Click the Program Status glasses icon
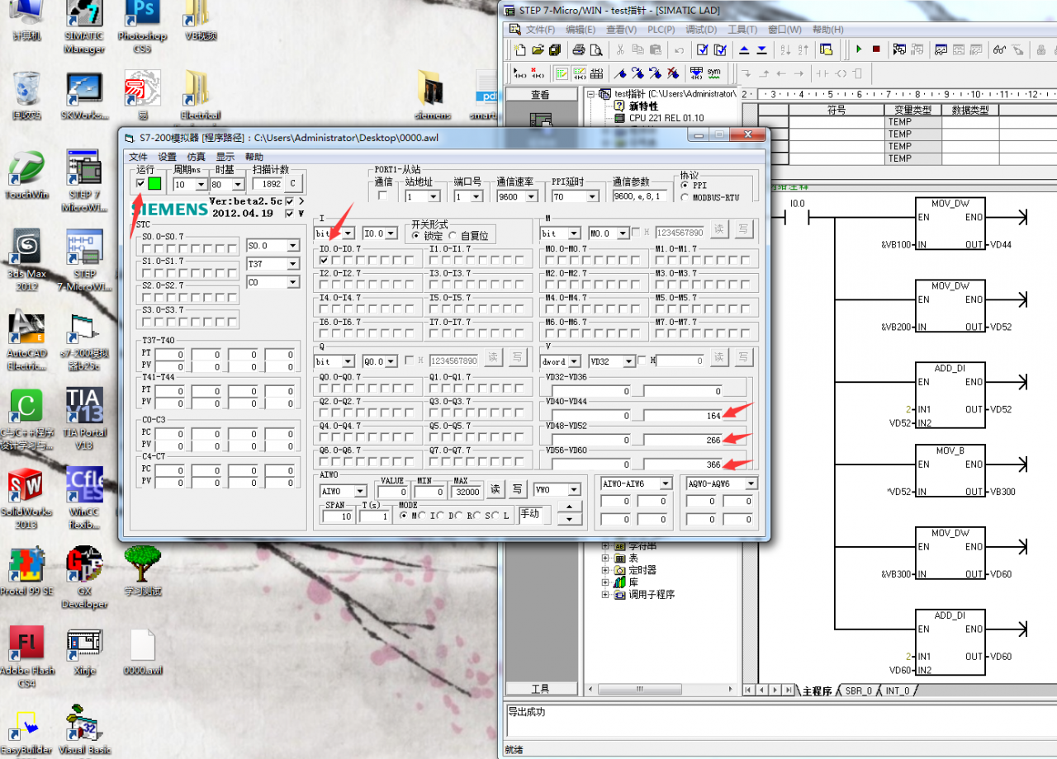Screen dimensions: 1057x759 point(998,49)
